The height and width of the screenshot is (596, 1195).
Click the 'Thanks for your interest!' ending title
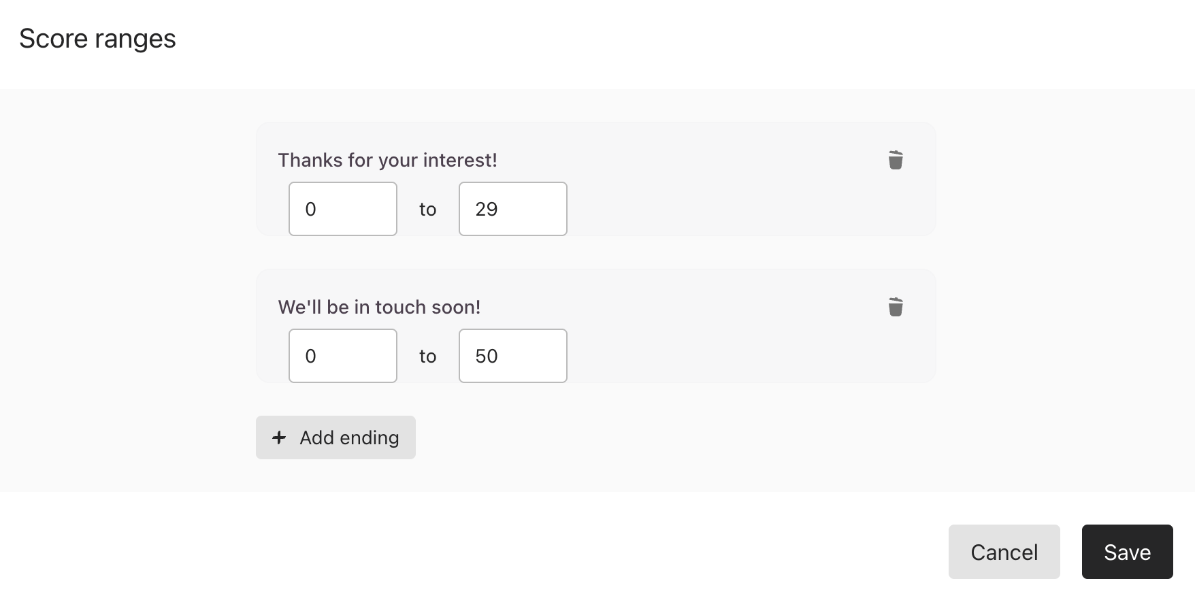point(387,160)
